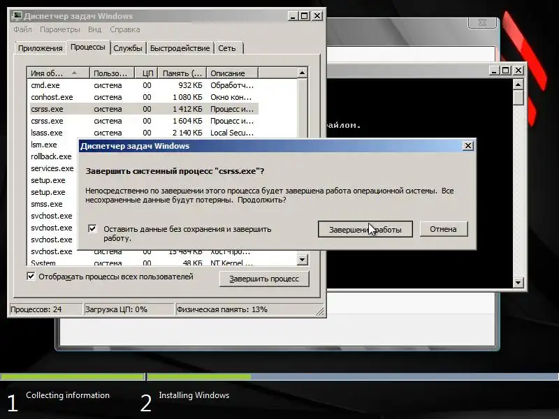Sort by Память column header
The width and height of the screenshot is (559, 419).
[182, 73]
